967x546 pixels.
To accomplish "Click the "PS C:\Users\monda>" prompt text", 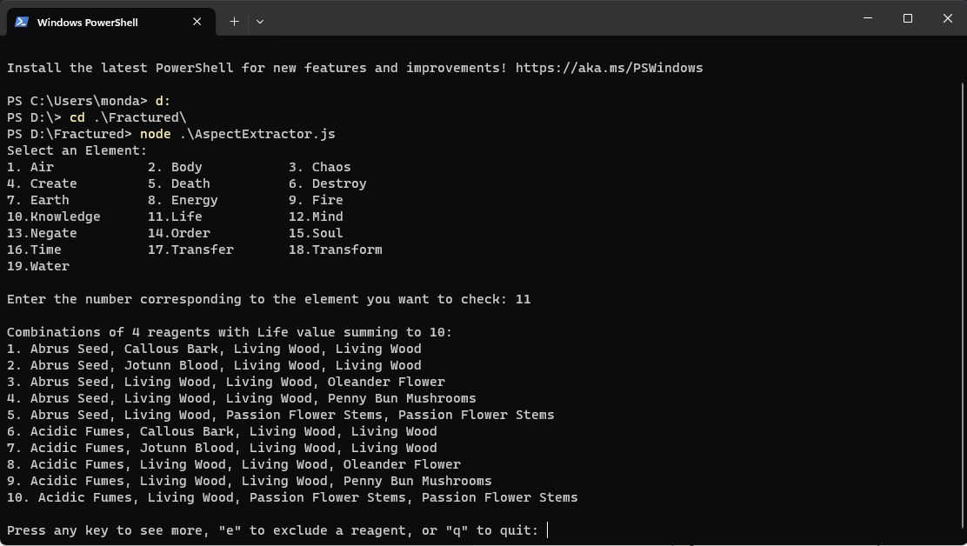I will pyautogui.click(x=77, y=101).
